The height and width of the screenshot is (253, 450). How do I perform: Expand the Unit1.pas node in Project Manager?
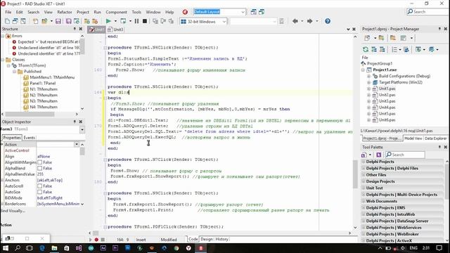[368, 89]
